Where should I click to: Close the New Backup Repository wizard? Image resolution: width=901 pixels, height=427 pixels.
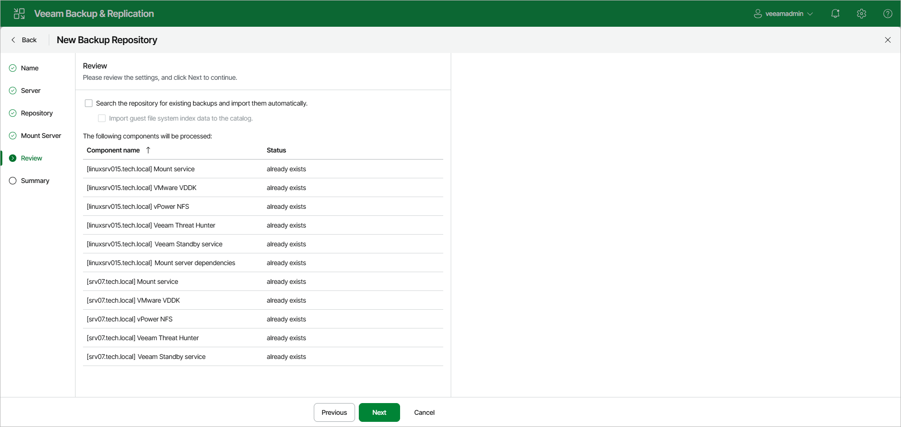(x=888, y=40)
